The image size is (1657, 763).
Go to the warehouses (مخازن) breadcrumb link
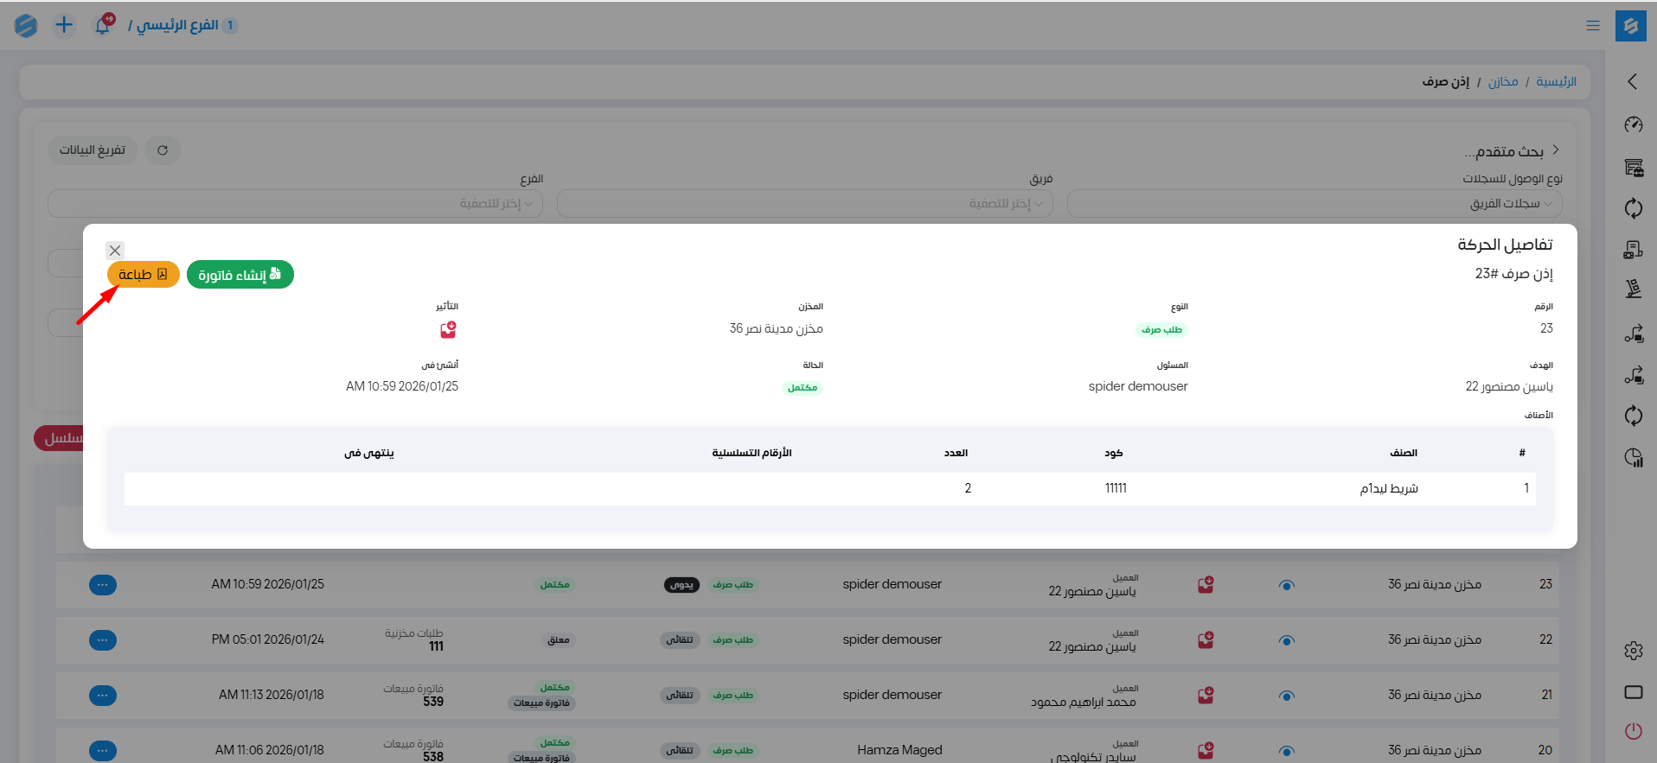point(1502,81)
